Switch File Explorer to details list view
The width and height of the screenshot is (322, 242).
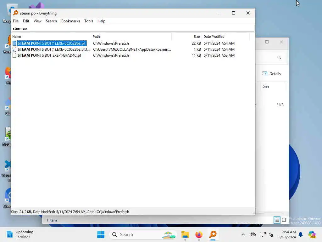point(277,220)
